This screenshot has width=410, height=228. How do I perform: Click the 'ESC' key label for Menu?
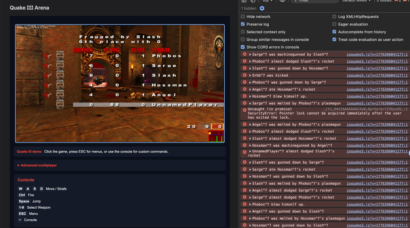pyautogui.click(x=22, y=214)
